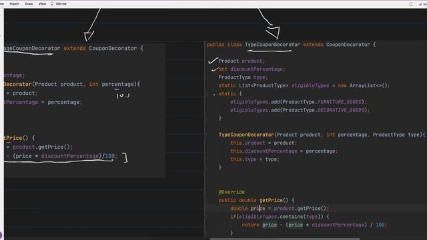Click 'int percentage' parameter in left constructor
The width and height of the screenshot is (427, 240).
click(x=111, y=85)
